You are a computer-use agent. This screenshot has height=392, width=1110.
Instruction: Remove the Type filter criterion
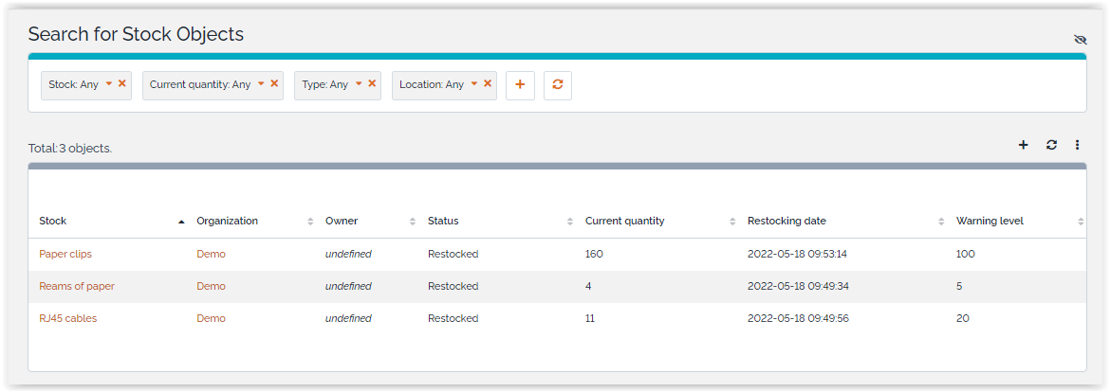[372, 83]
